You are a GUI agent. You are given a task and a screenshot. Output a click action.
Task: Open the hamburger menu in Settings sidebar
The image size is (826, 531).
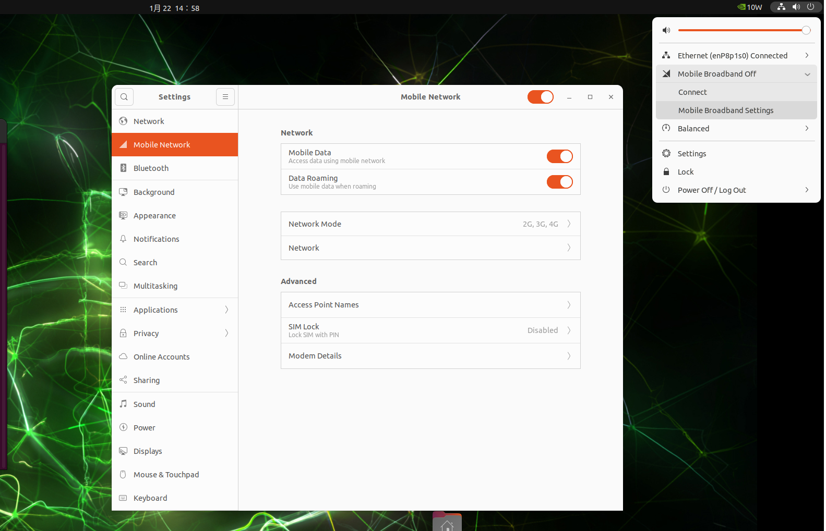click(225, 97)
